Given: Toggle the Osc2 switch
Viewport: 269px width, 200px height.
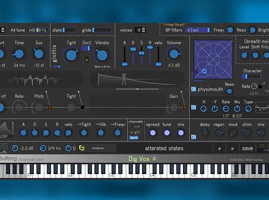Looking at the screenshot, I should (86, 48).
